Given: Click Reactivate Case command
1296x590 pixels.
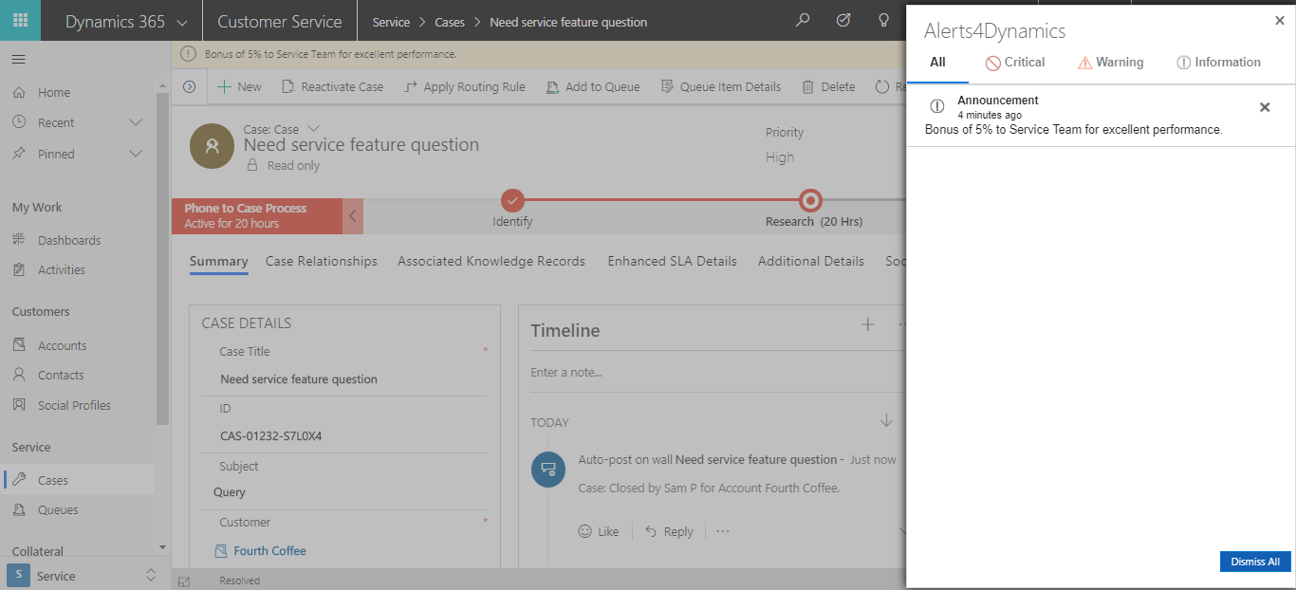Looking at the screenshot, I should pos(333,86).
